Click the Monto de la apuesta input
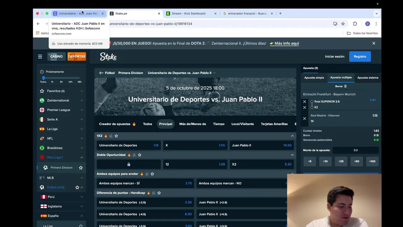 tap(355, 150)
